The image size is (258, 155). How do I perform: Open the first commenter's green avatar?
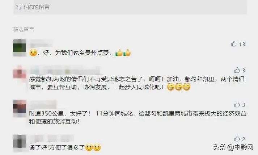20,48
